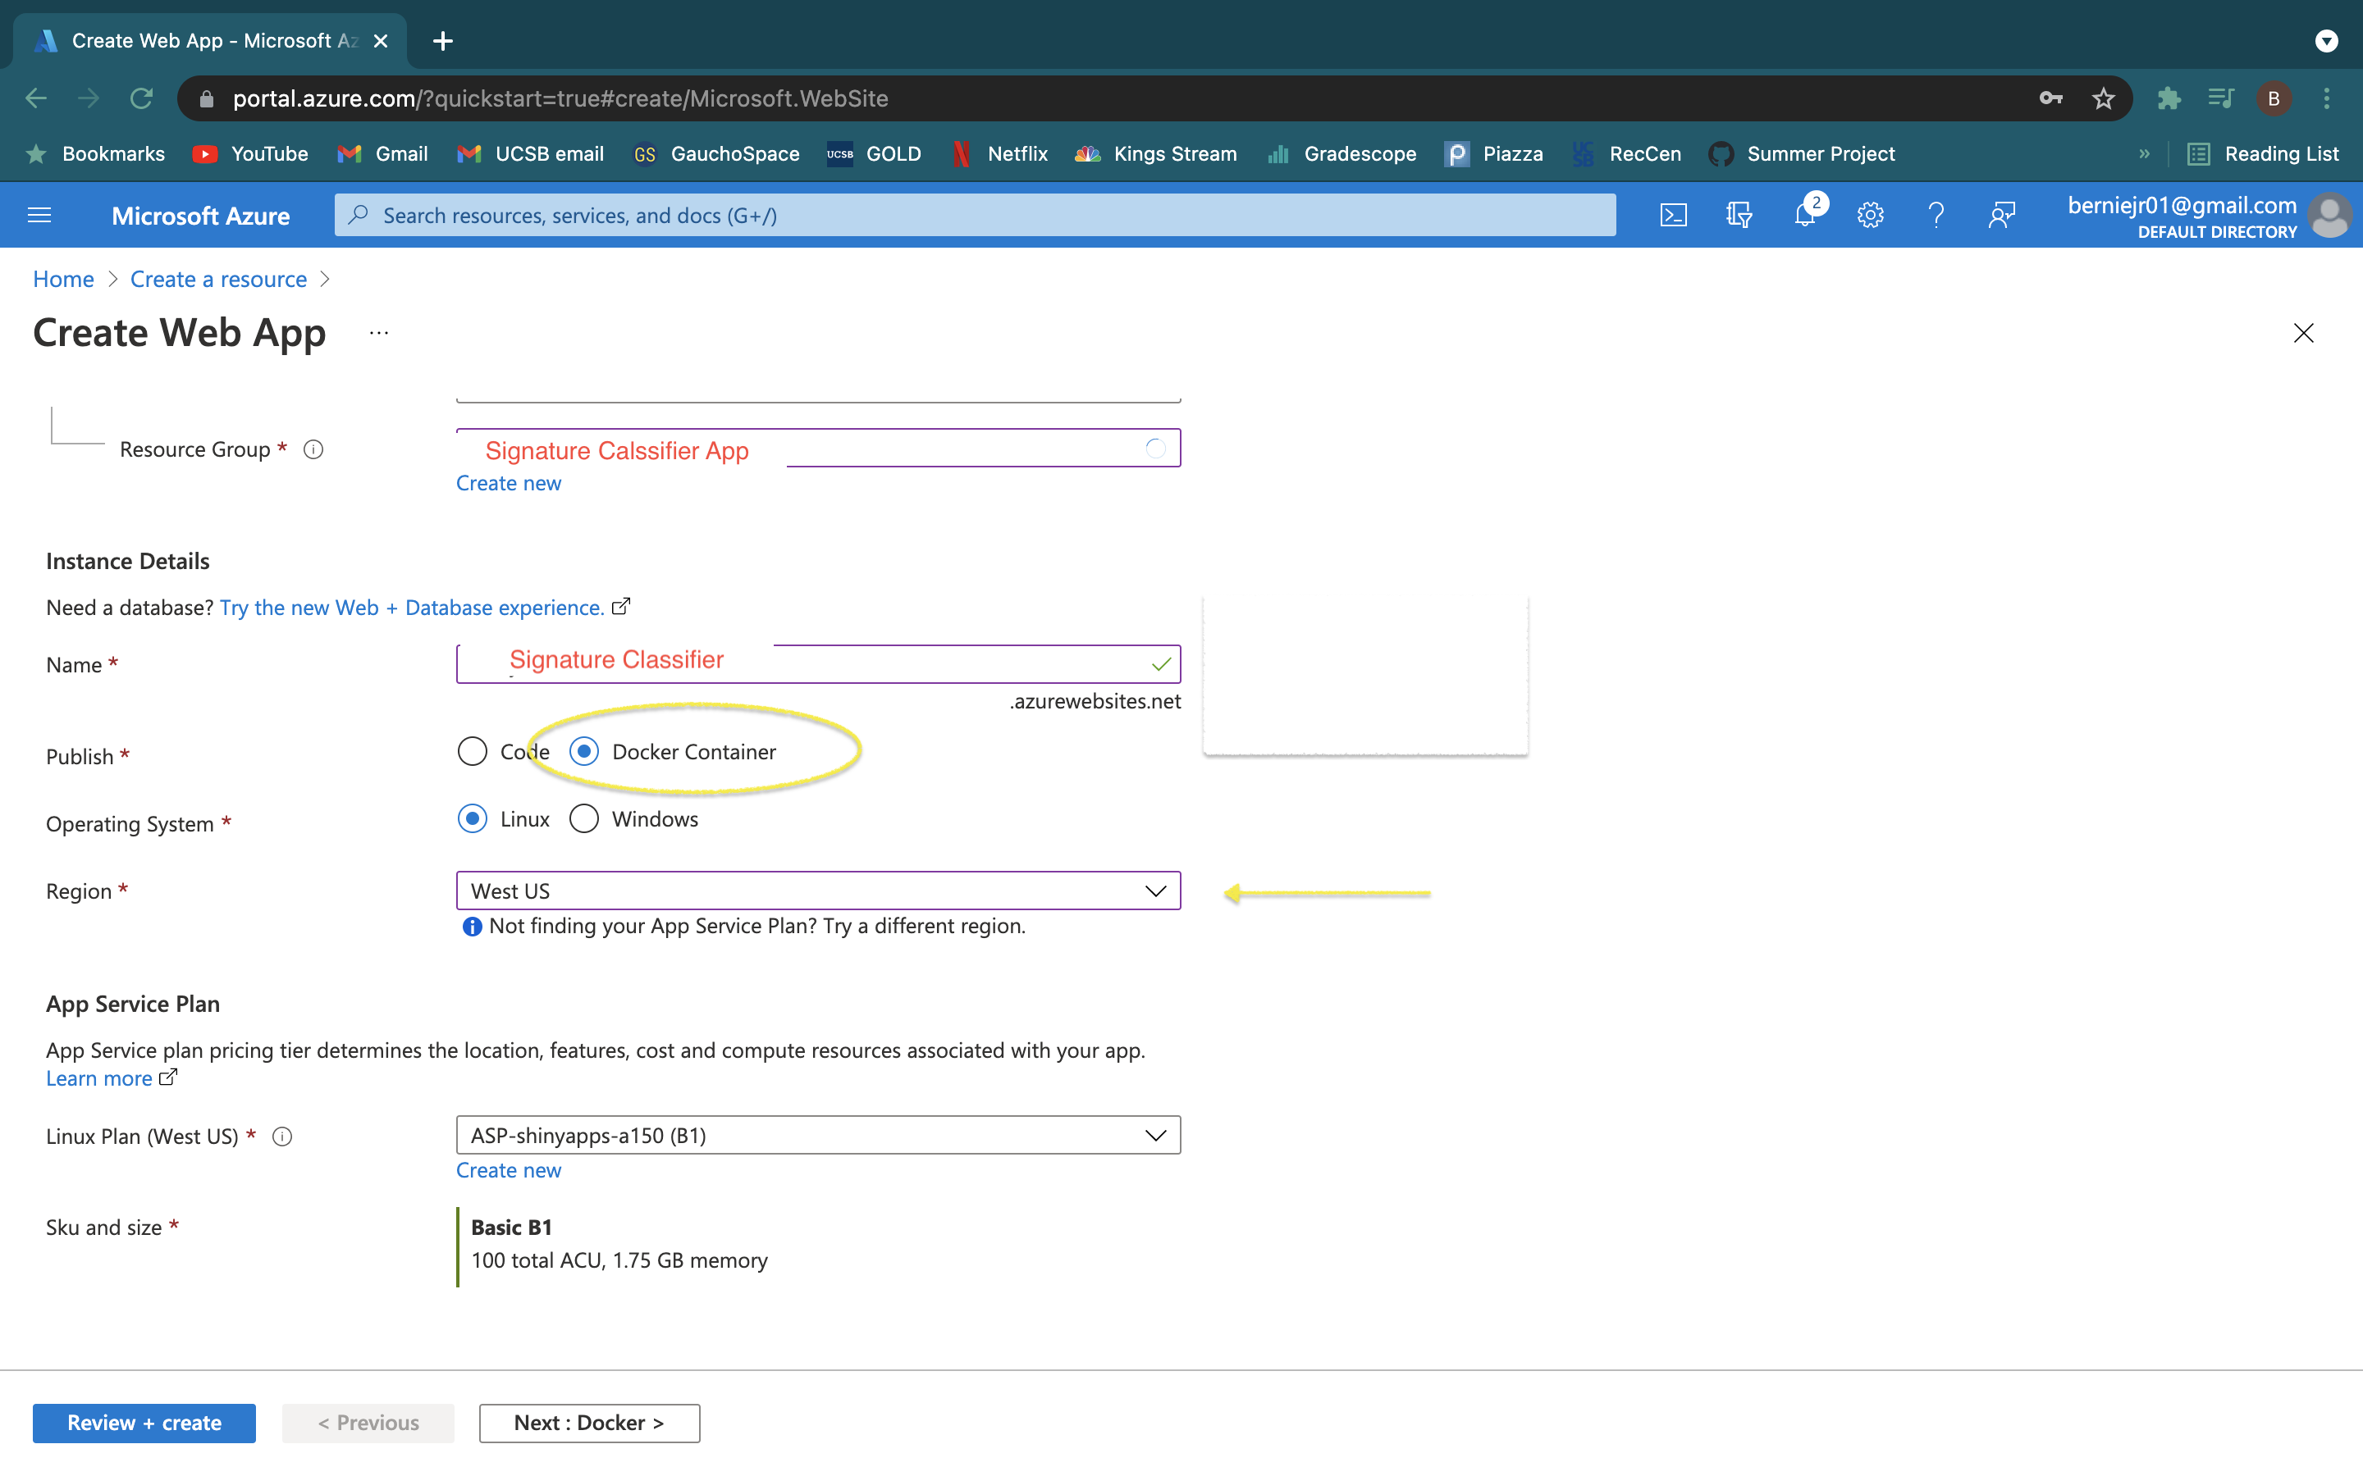Select Docker Container publish option
This screenshot has width=2363, height=1476.
tap(584, 752)
